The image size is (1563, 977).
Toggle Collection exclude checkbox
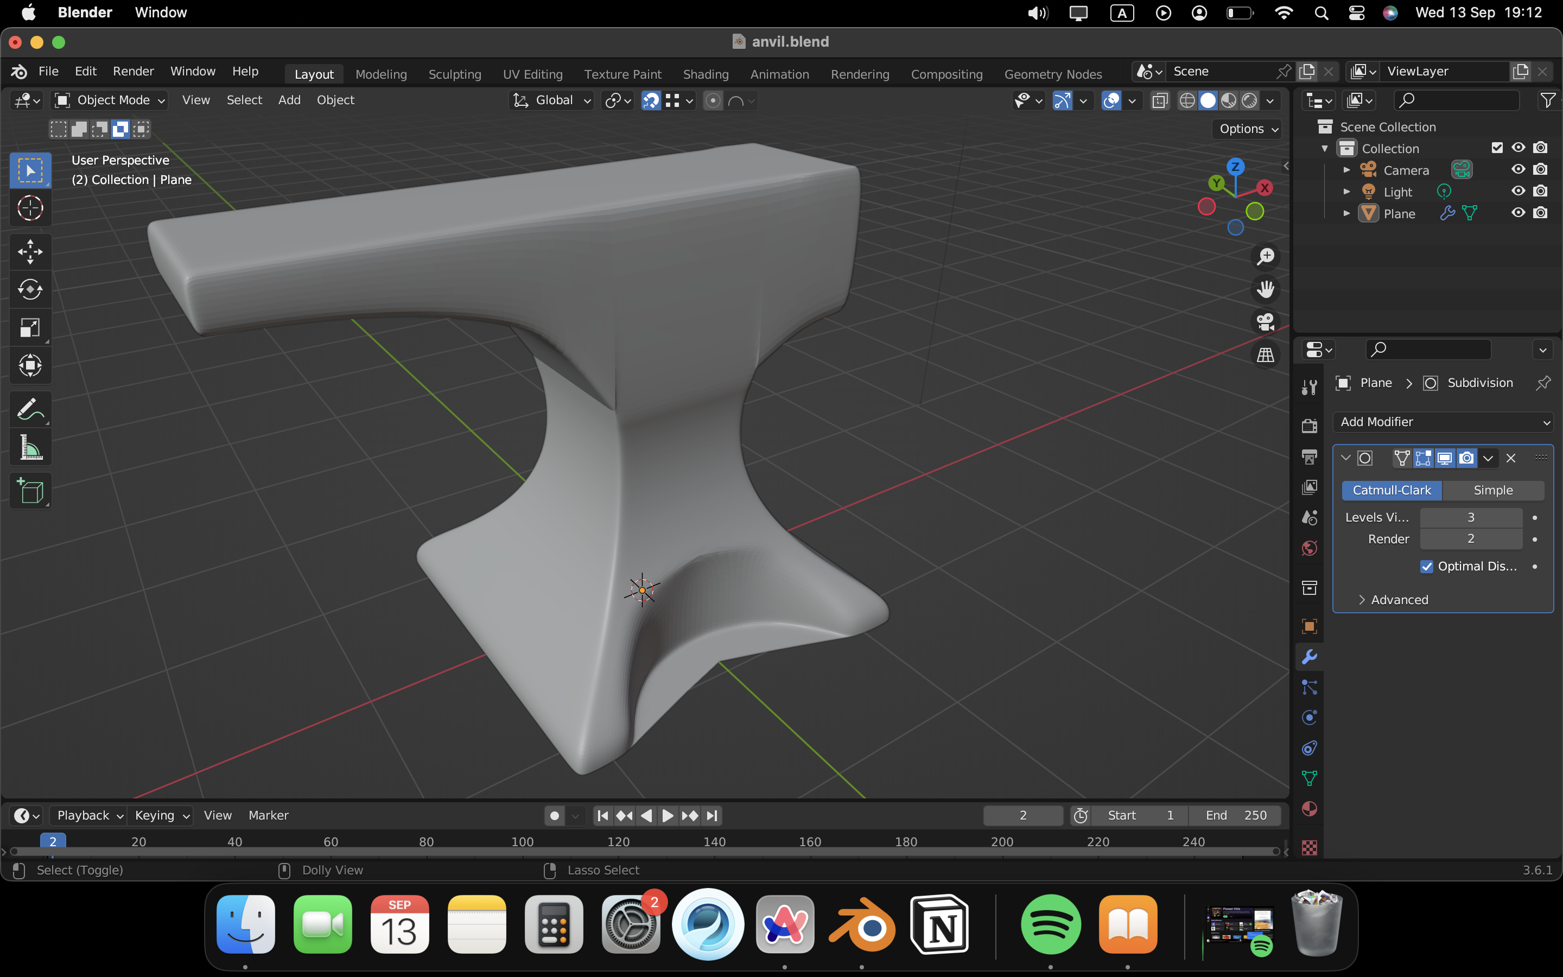pos(1497,148)
